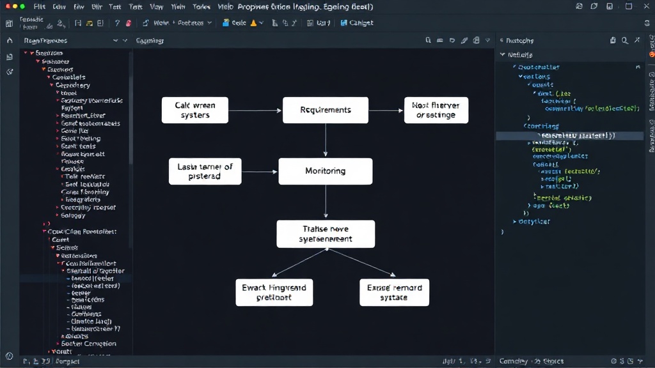
Task: Select 'Sooter Cenquion' in the tree
Action: click(x=88, y=344)
